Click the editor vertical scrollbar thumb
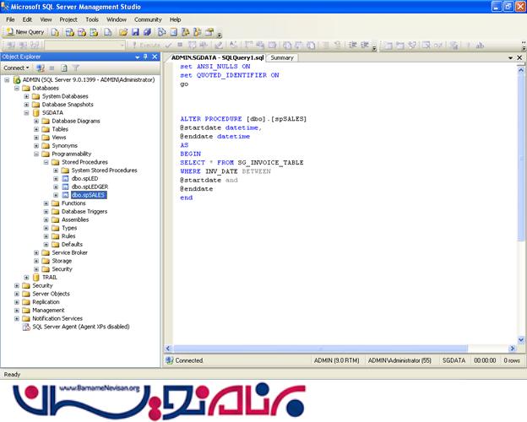527x422 pixels. point(521,158)
